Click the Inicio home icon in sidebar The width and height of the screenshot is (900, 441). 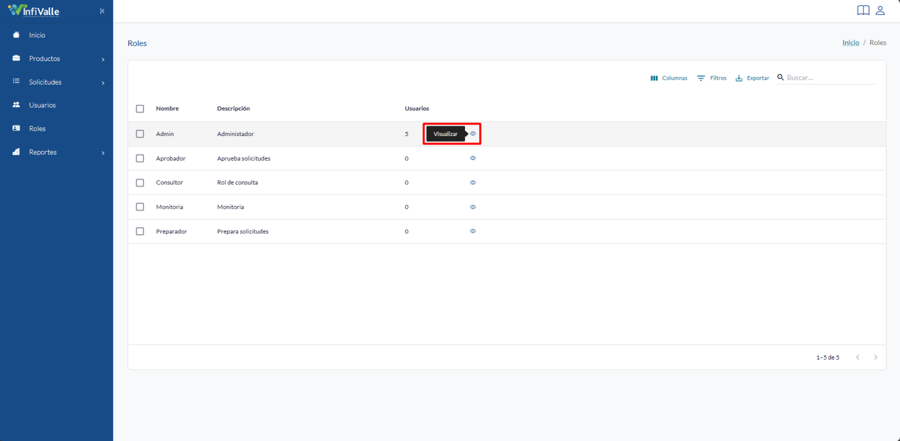point(16,35)
